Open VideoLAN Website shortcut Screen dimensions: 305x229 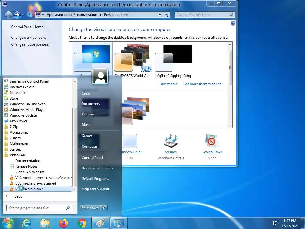point(37,171)
